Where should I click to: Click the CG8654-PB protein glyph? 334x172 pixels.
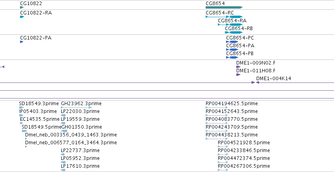point(232,57)
